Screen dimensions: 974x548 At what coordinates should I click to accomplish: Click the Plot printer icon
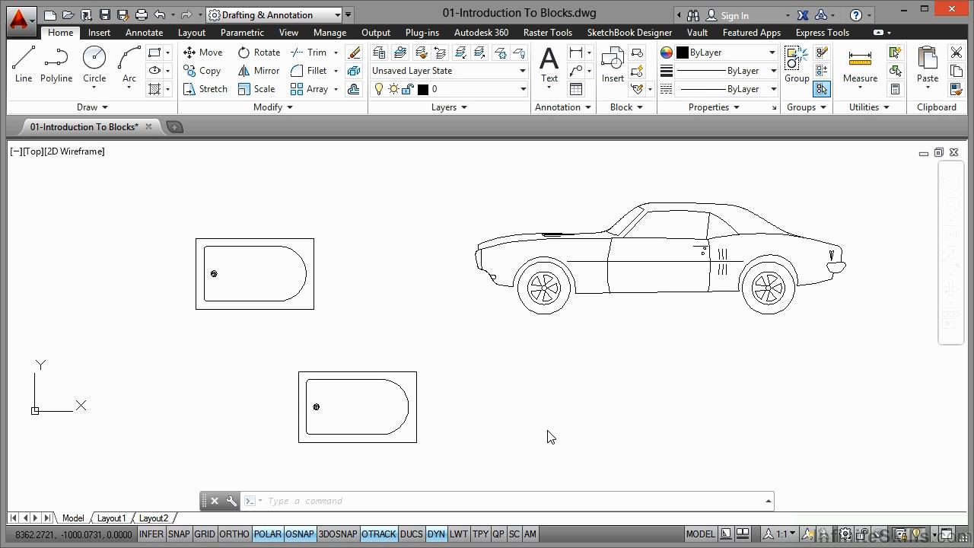click(142, 15)
